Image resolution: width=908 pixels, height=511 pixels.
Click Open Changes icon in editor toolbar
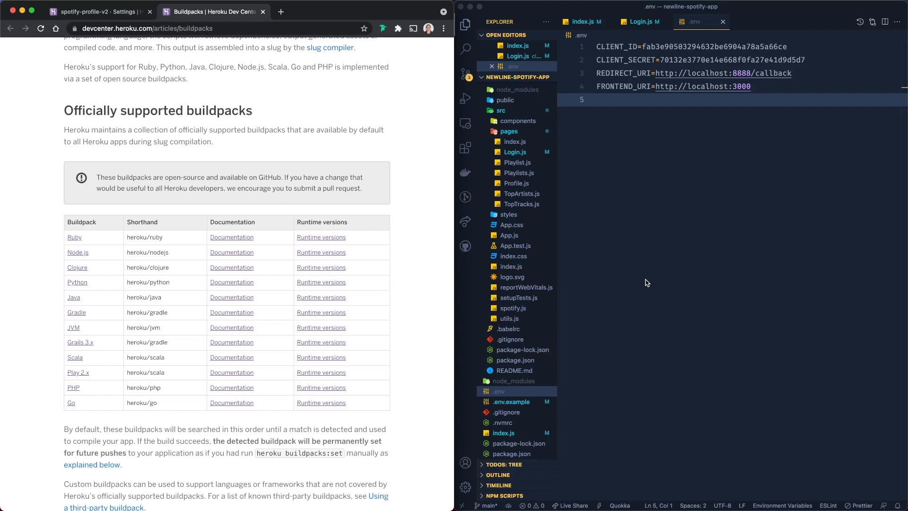tap(873, 22)
